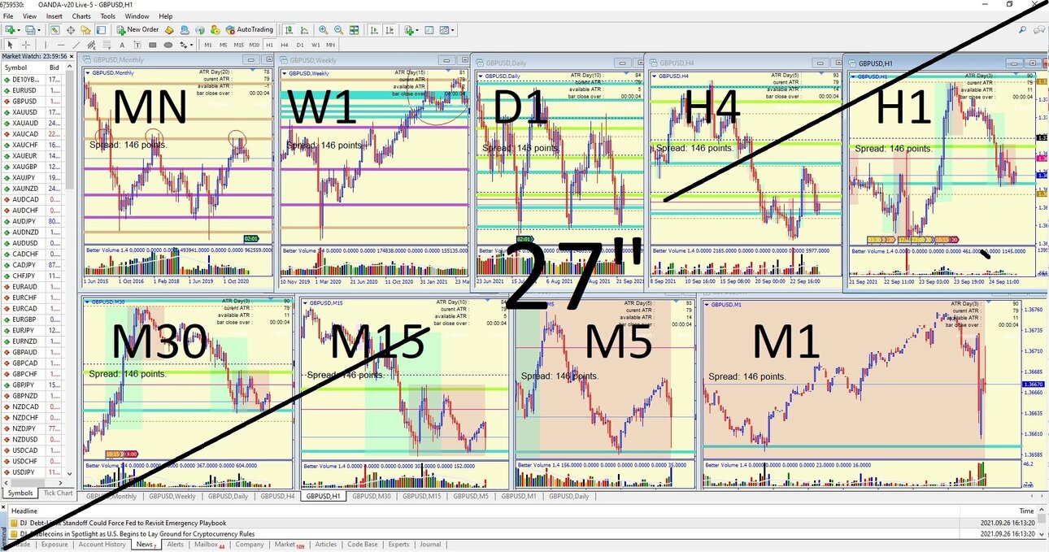Switch chart to line chart icon
This screenshot has height=552, width=1049.
click(x=304, y=29)
